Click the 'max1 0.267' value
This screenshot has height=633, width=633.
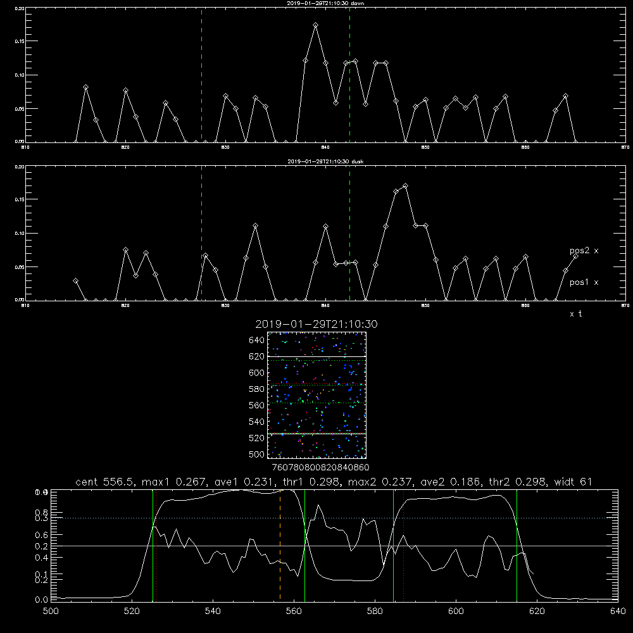177,482
